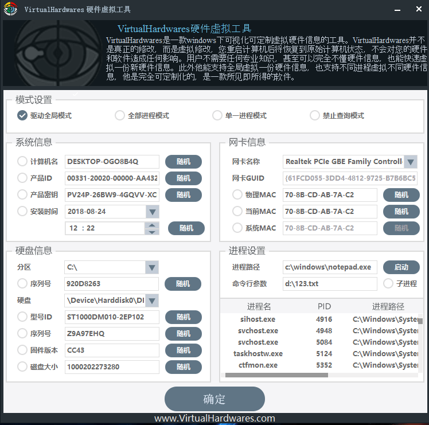Click the 物理MAC address field
Image resolution: width=429 pixels, height=425 pixels.
pyautogui.click(x=330, y=195)
